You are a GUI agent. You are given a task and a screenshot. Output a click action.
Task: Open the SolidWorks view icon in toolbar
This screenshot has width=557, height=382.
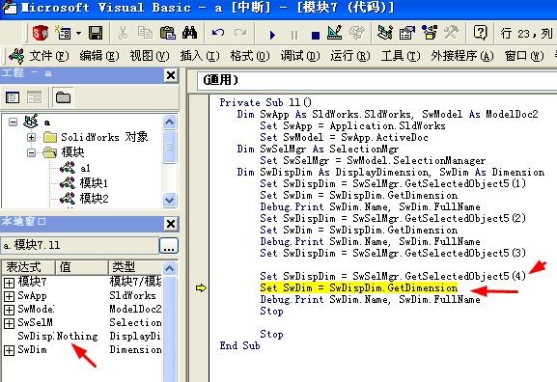pyautogui.click(x=41, y=34)
